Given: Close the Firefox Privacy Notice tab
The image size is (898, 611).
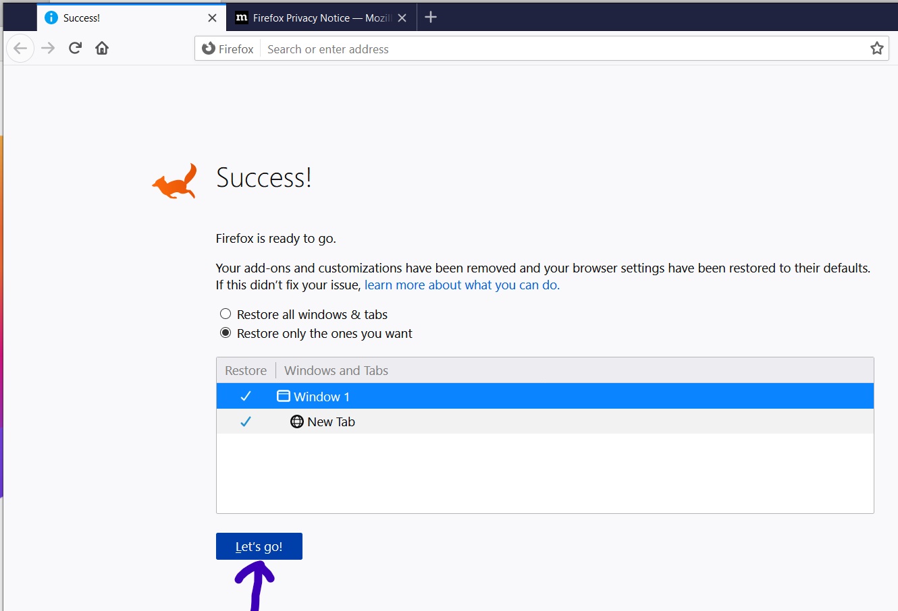Looking at the screenshot, I should pyautogui.click(x=402, y=18).
